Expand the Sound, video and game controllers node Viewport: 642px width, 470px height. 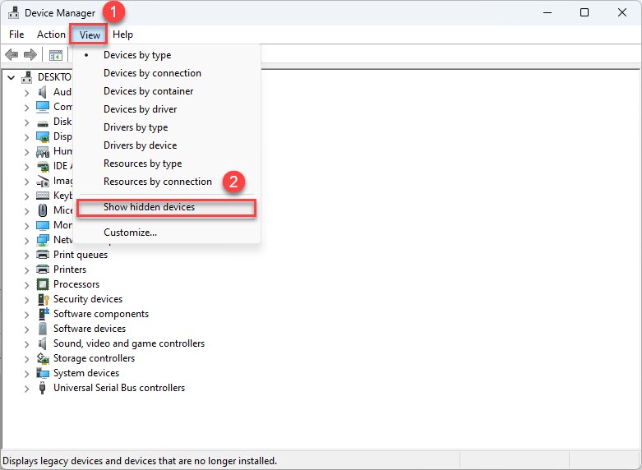point(26,343)
